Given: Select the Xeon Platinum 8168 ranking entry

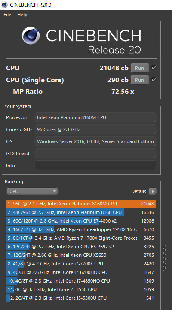Looking at the screenshot, I should coord(81,212).
